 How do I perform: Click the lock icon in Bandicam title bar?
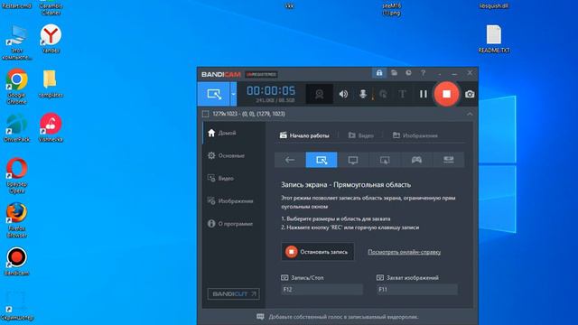tap(379, 73)
